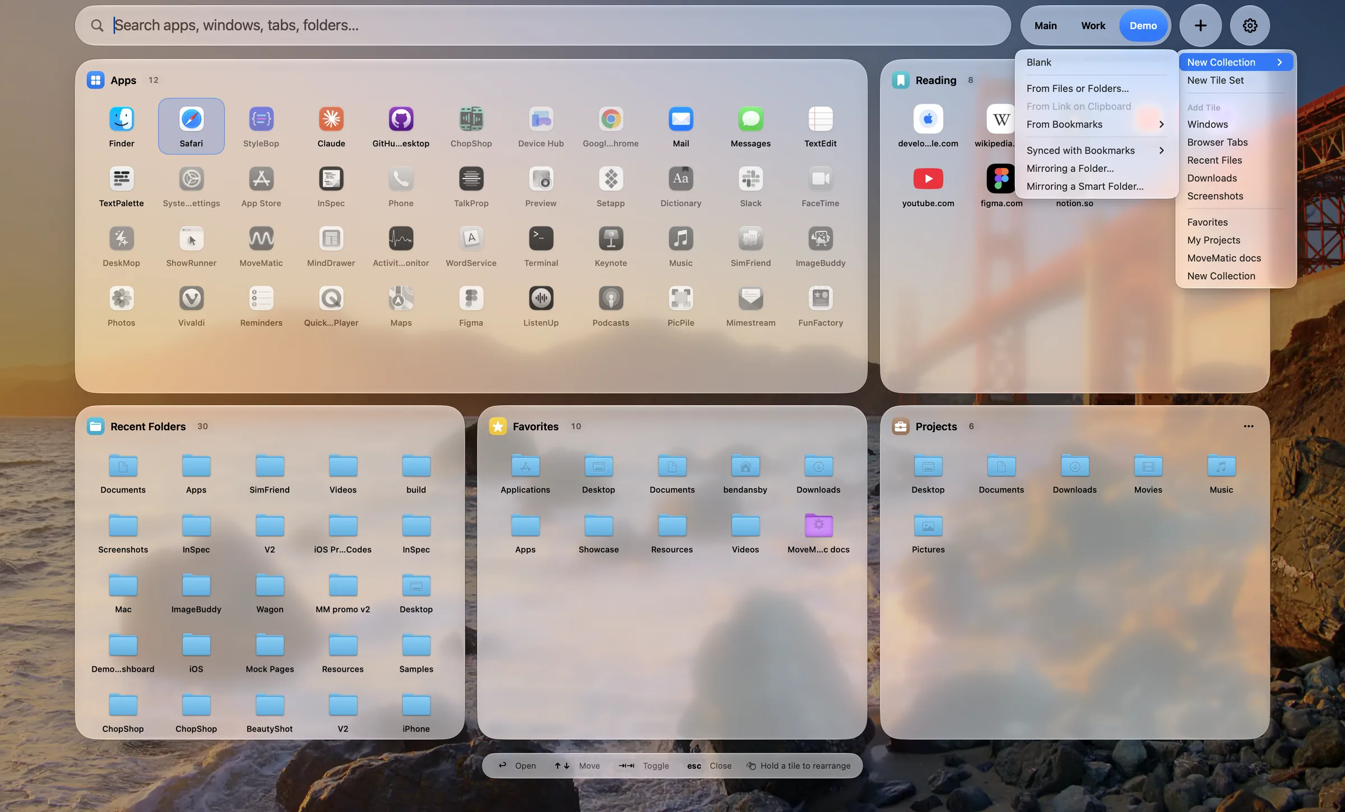The image size is (1345, 812).
Task: Open the Vivaldi browser tile
Action: click(x=191, y=306)
